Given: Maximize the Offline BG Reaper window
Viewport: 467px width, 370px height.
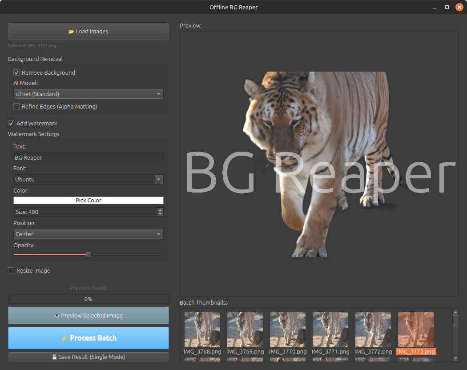Looking at the screenshot, I should point(447,7).
